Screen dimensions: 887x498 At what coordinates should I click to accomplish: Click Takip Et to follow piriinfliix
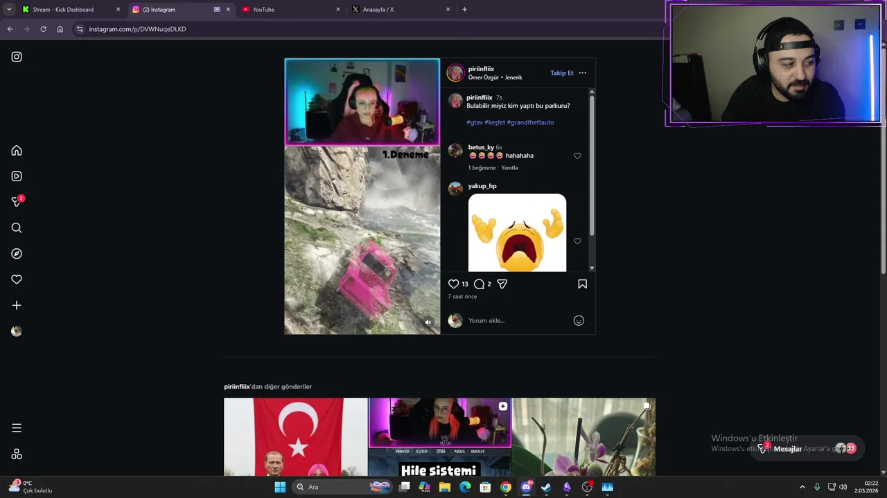[562, 73]
